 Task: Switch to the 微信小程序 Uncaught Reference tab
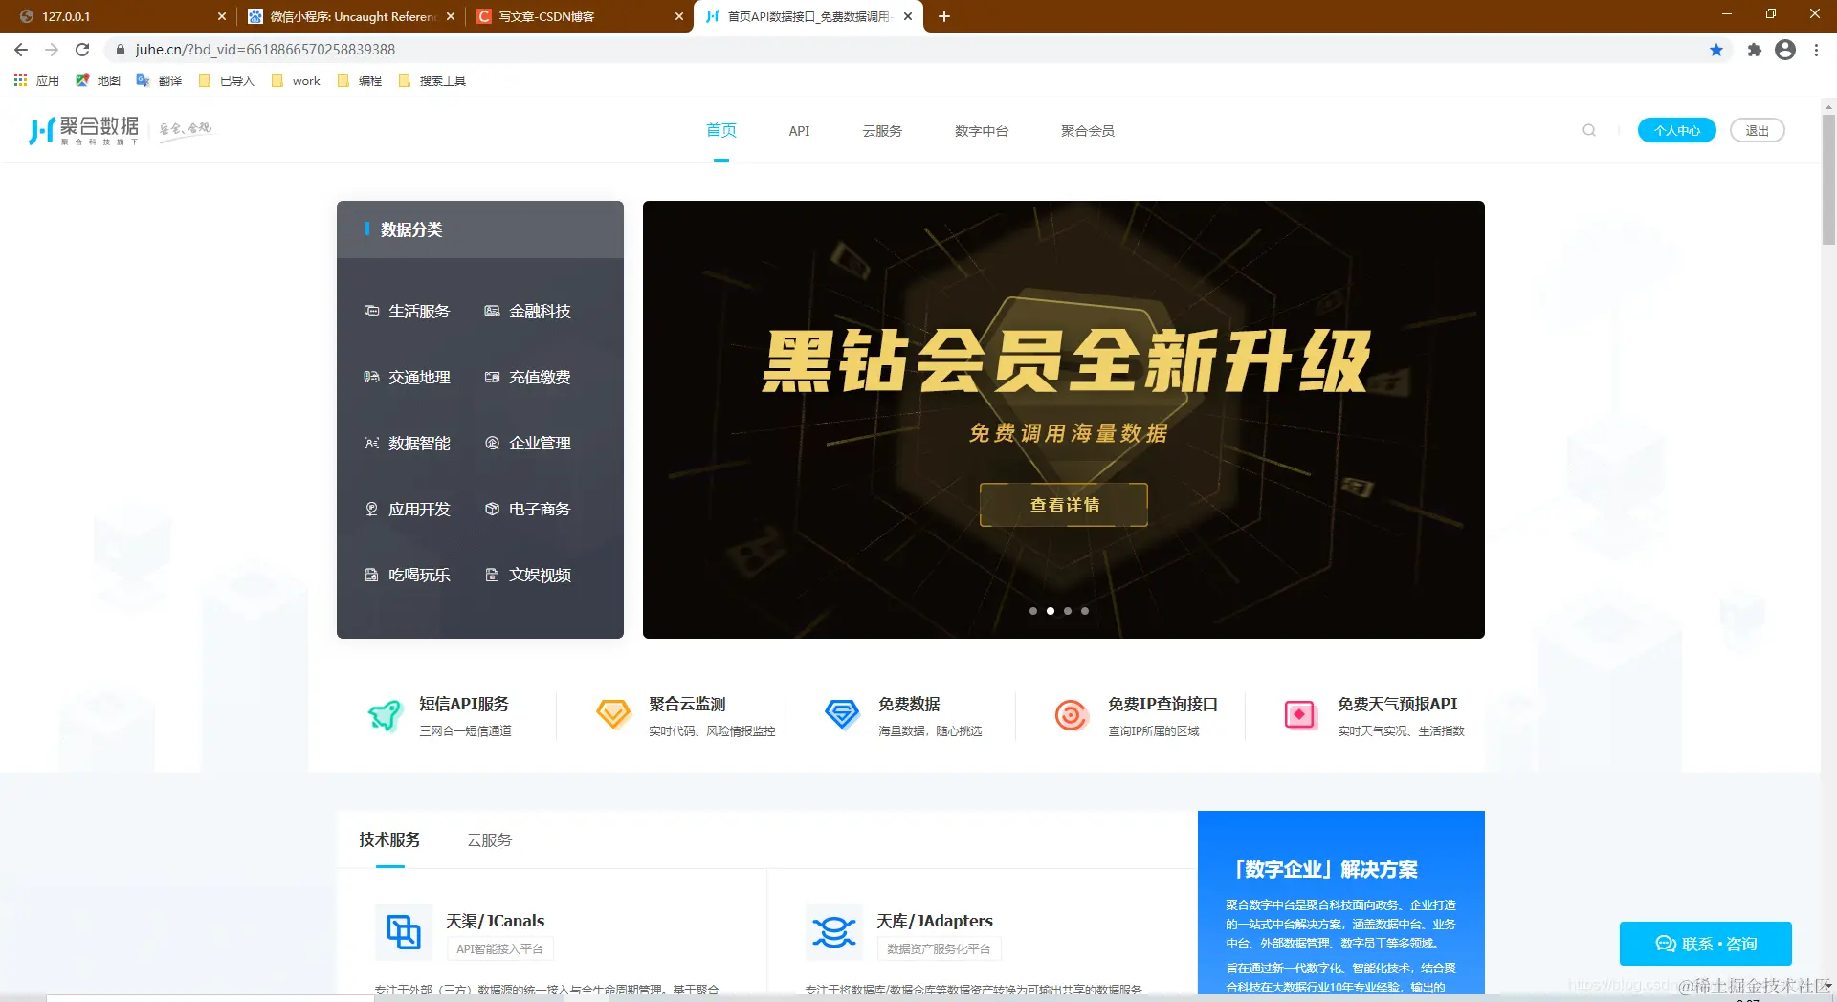(x=349, y=16)
